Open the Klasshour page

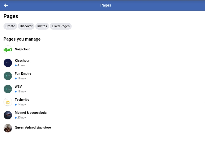(22, 60)
